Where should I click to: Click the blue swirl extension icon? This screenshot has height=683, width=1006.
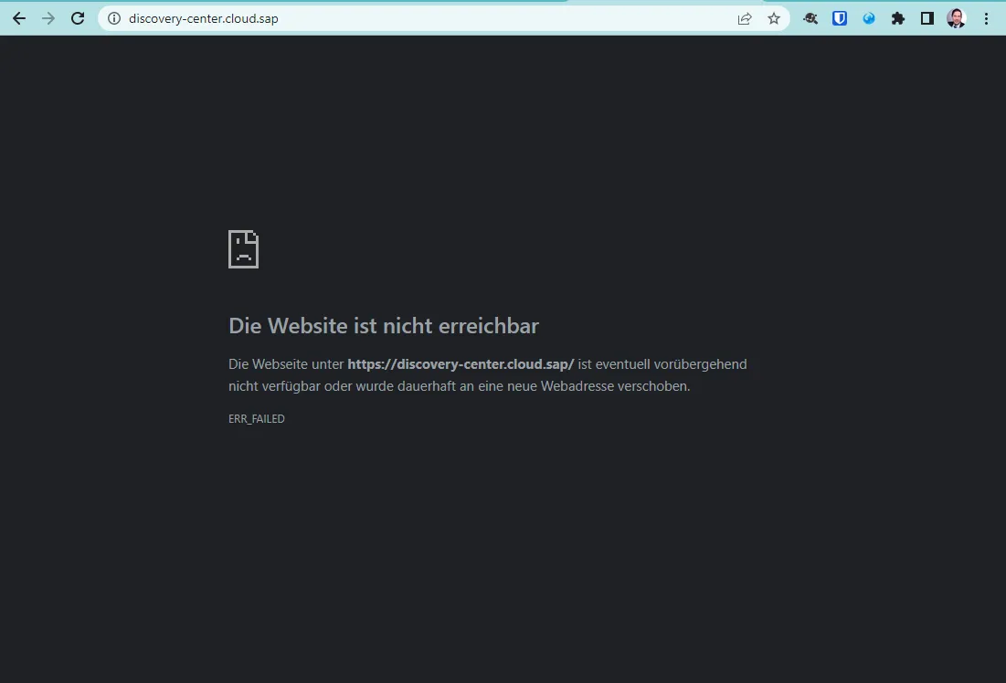pyautogui.click(x=869, y=18)
